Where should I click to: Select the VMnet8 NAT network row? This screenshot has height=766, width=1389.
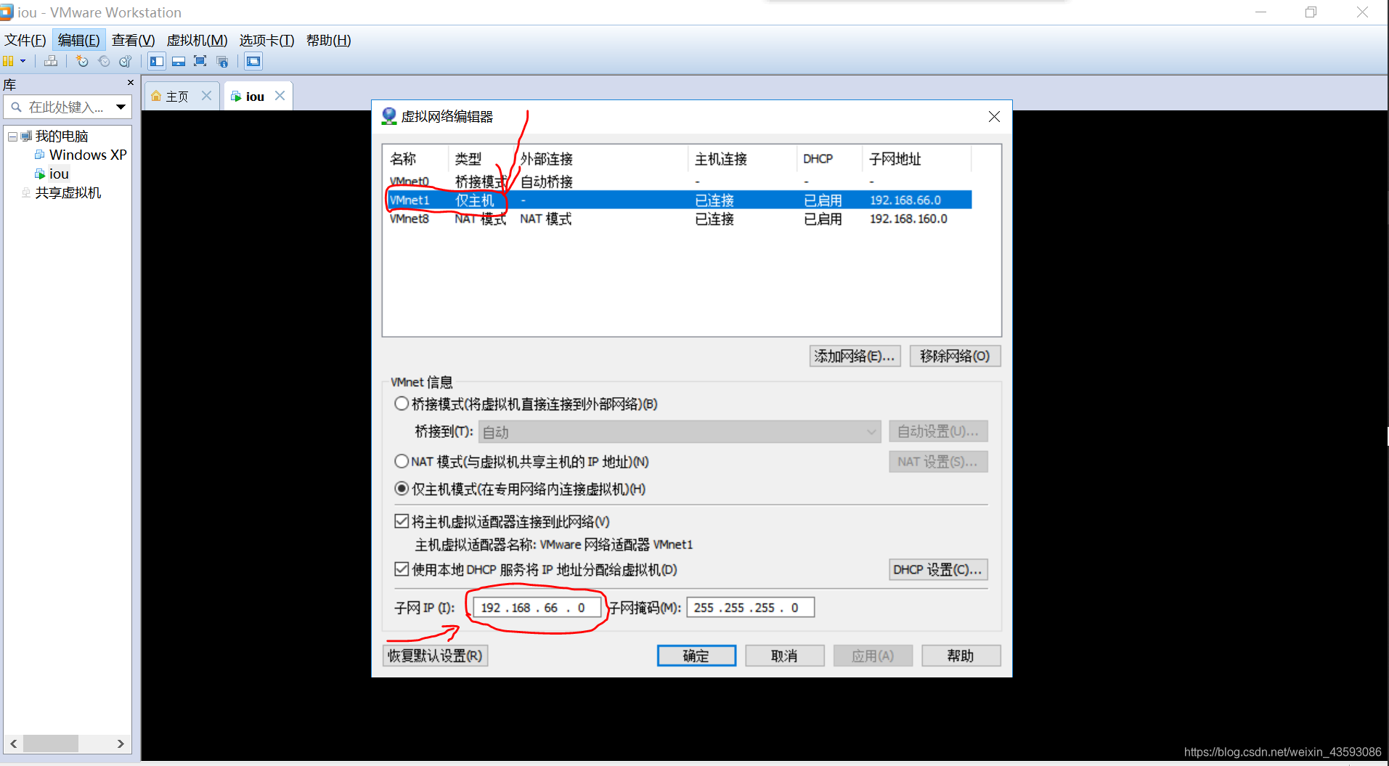click(x=677, y=219)
